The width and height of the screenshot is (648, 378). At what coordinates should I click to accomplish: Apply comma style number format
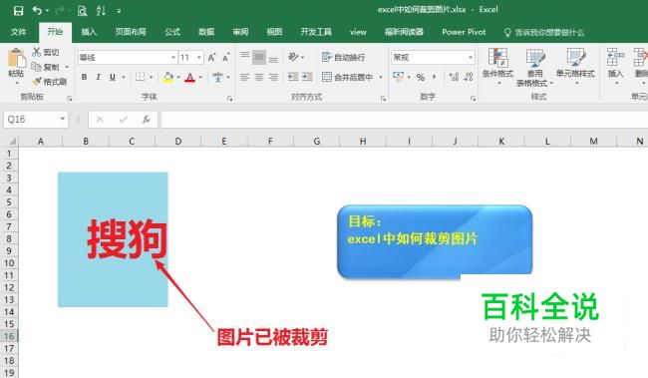click(x=434, y=77)
